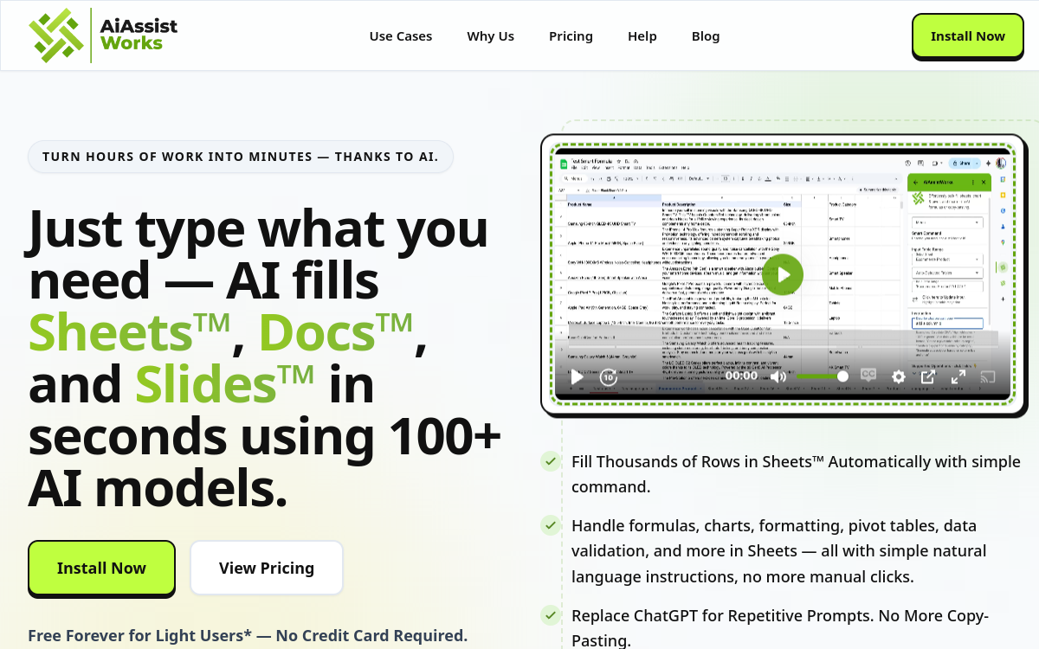Click the green 'Sheets' word in the headline
This screenshot has width=1039, height=649.
[x=129, y=332]
